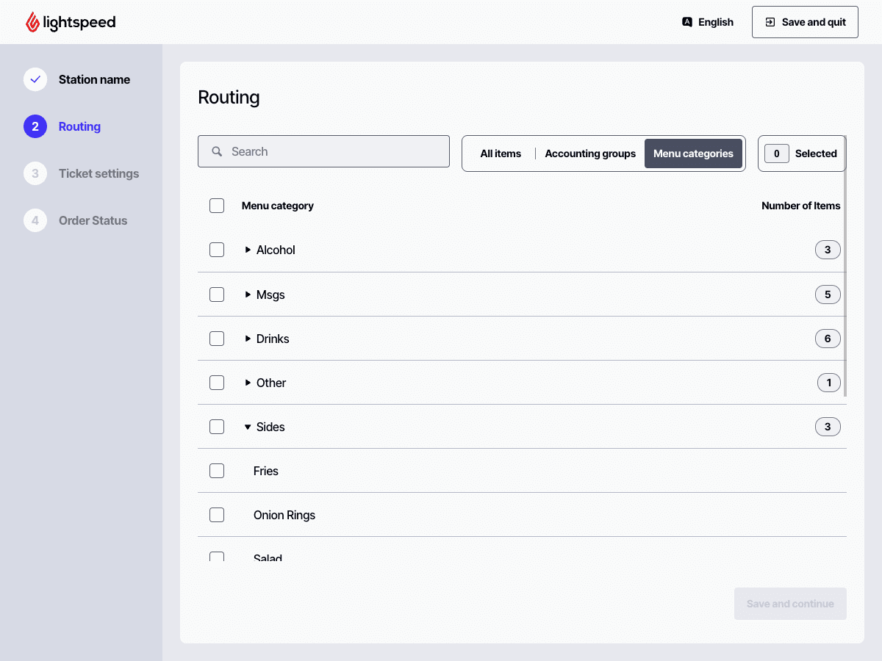Click the vertical scrollbar of the list
Viewport: 882px width, 661px height.
tap(845, 266)
